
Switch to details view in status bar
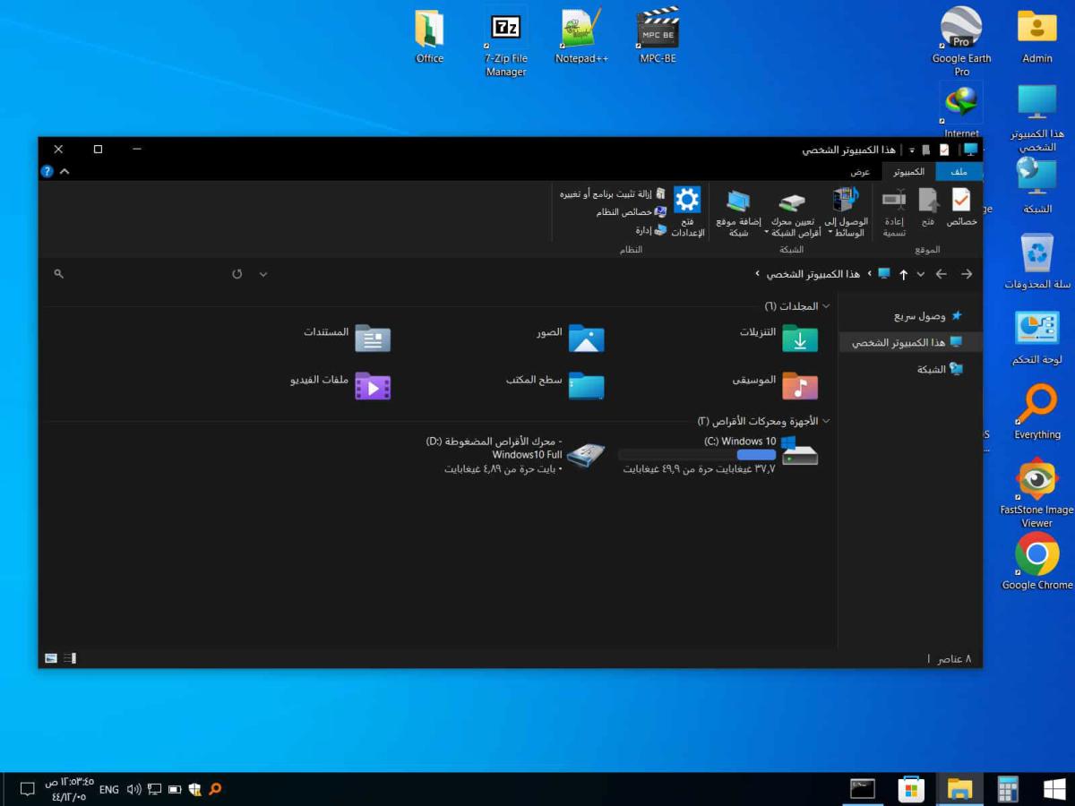click(x=70, y=658)
